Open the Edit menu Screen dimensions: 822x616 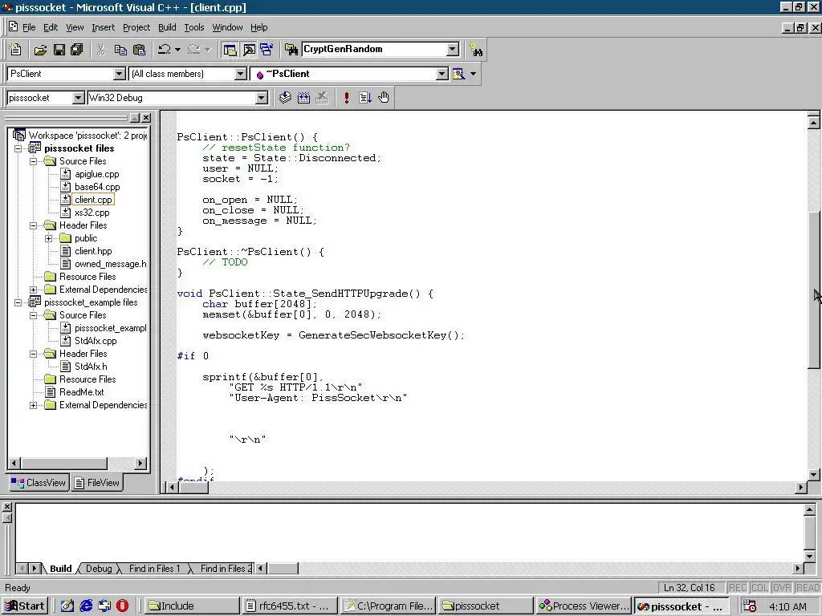[x=51, y=27]
